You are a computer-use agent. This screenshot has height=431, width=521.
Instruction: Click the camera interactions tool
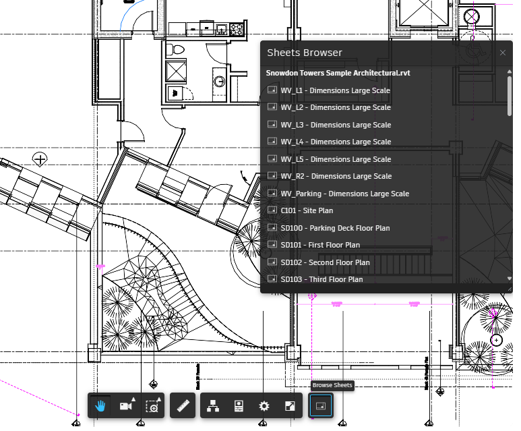(126, 406)
